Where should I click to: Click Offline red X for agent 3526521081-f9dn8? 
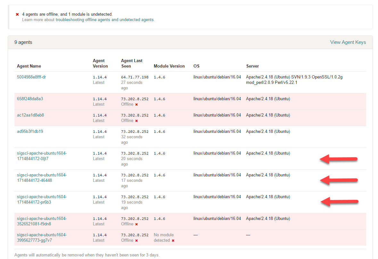[136, 224]
